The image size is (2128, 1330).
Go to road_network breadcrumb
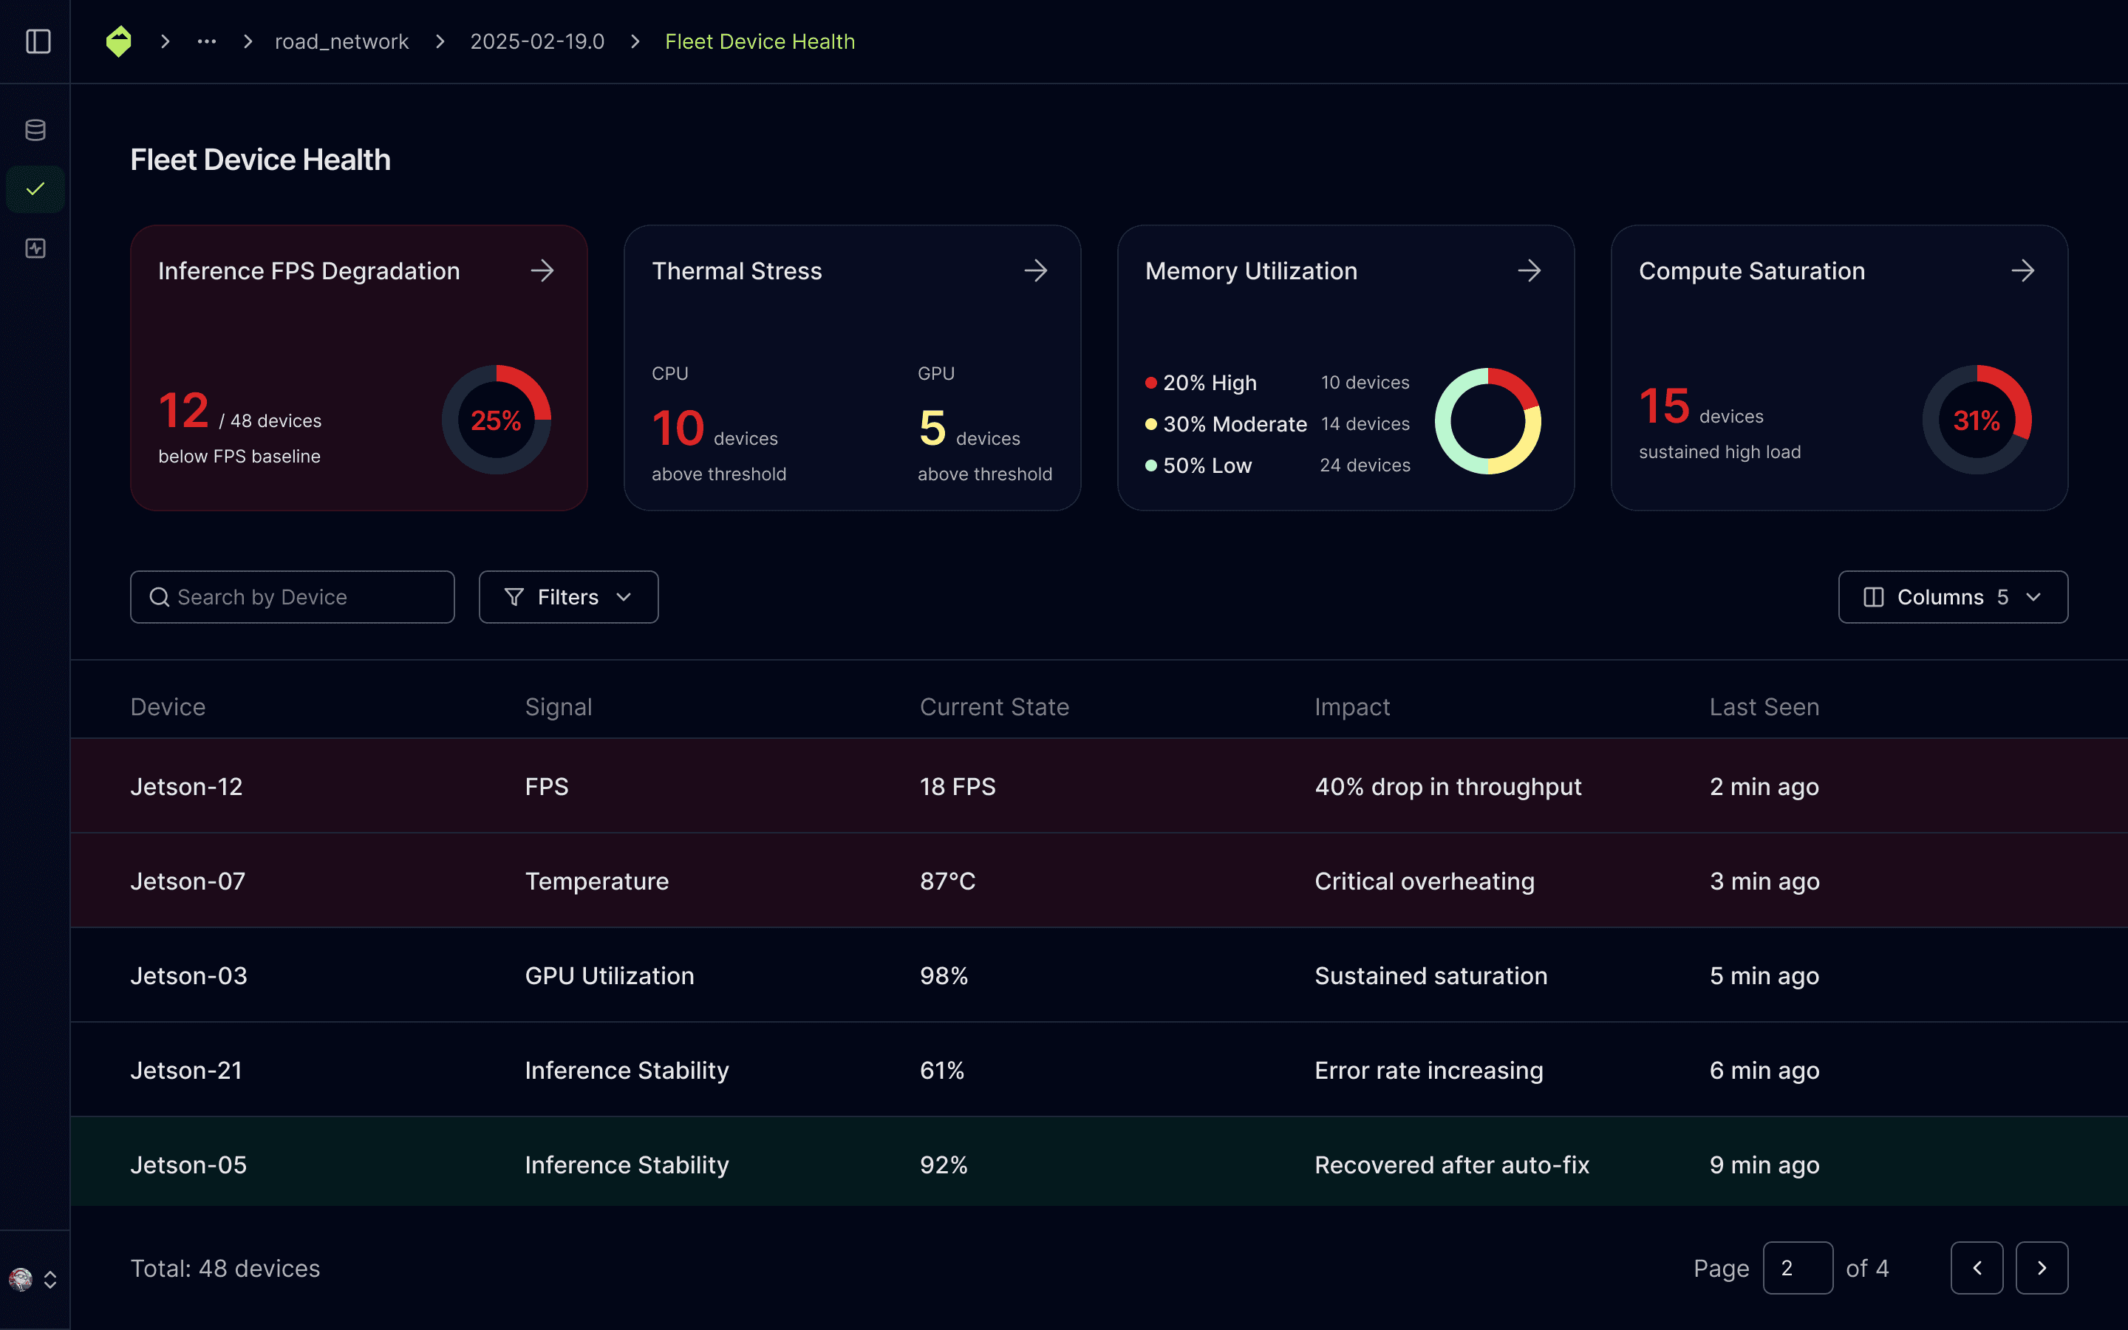coord(341,41)
